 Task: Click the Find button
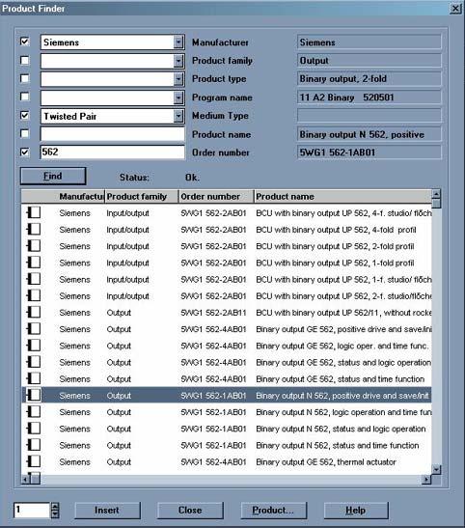53,176
